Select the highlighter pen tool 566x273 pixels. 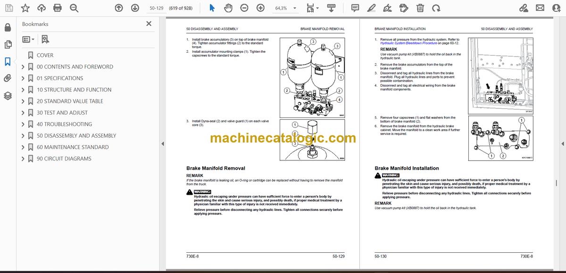point(371,8)
